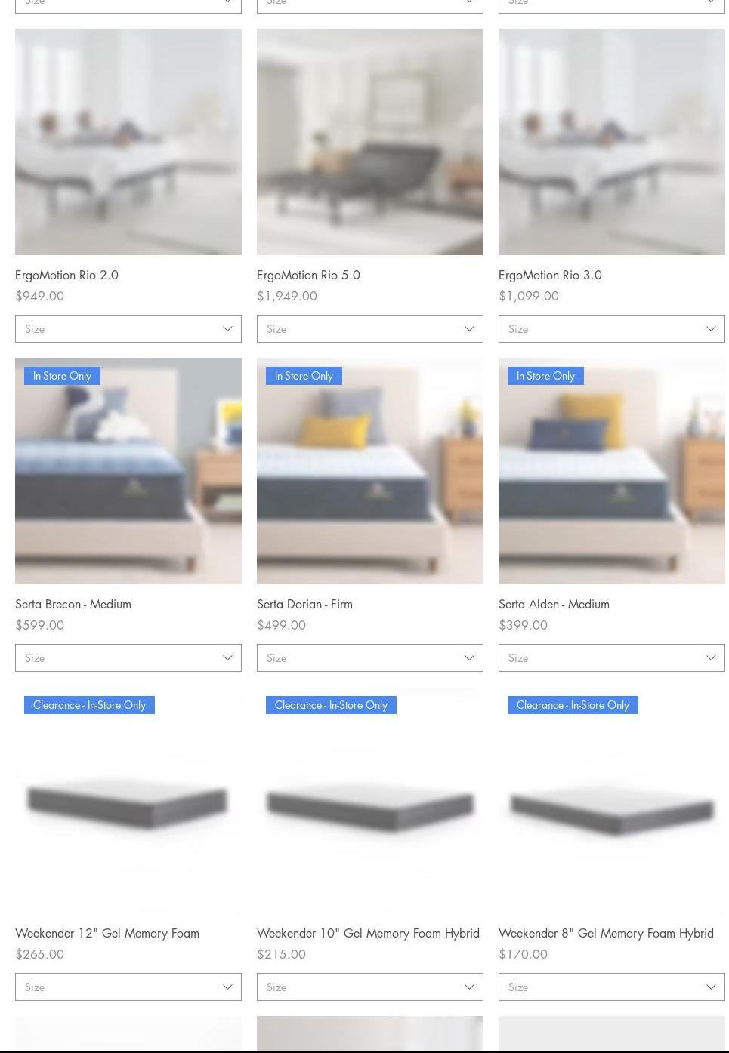This screenshot has width=729, height=1053.
Task: Click the Serta Dorian - Firm title link
Action: pyautogui.click(x=304, y=604)
